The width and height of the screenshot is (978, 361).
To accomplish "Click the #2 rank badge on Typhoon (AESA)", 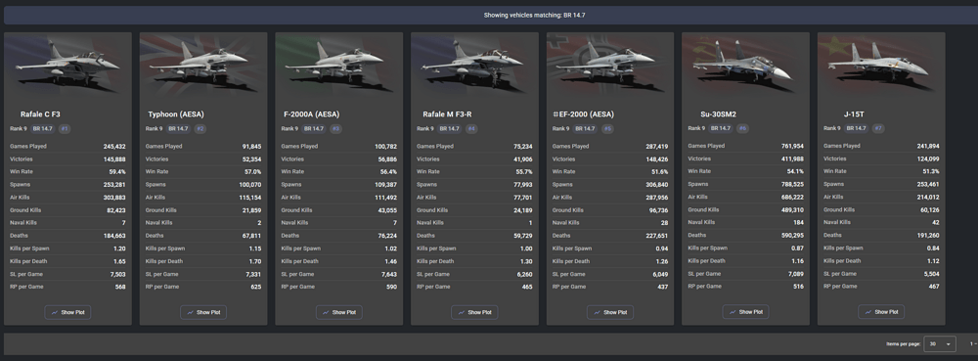I will (200, 129).
